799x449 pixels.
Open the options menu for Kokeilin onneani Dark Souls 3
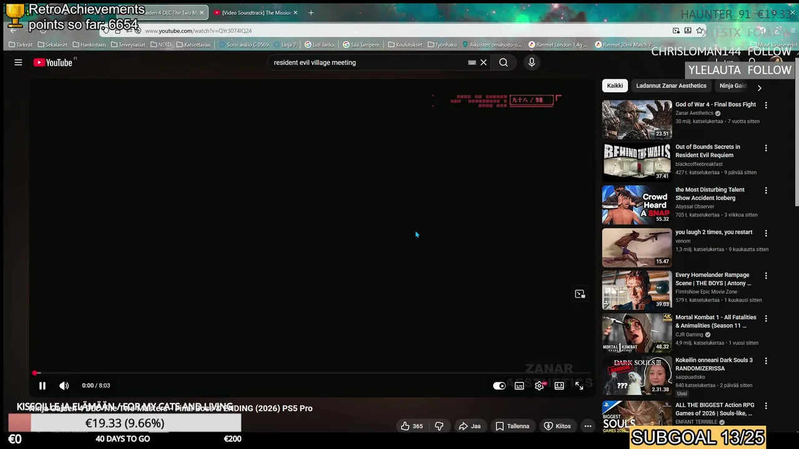click(x=766, y=361)
